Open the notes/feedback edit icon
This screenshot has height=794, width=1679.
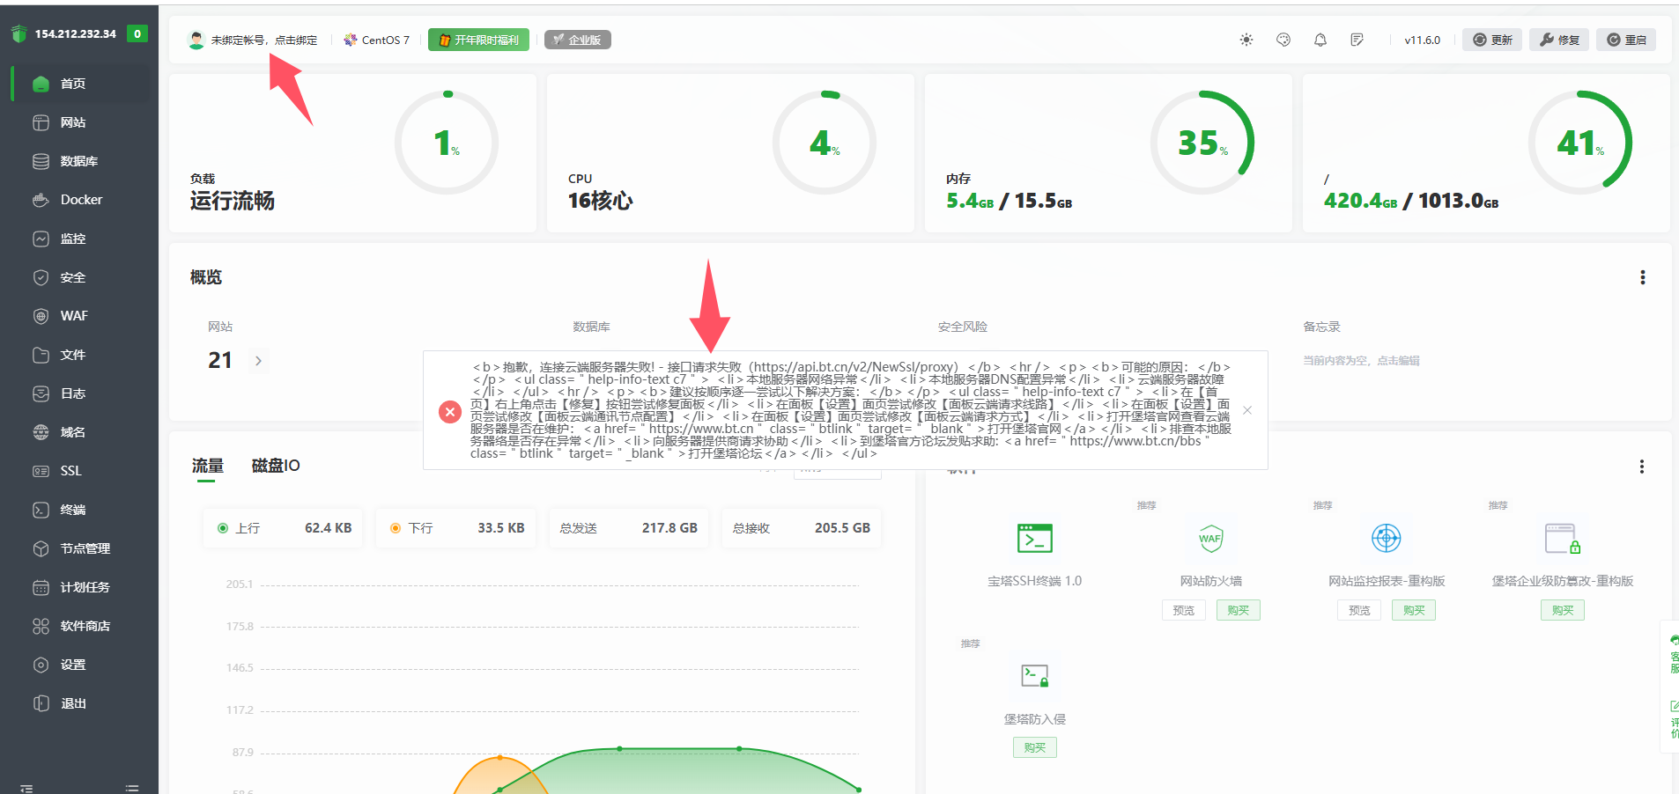click(1357, 40)
